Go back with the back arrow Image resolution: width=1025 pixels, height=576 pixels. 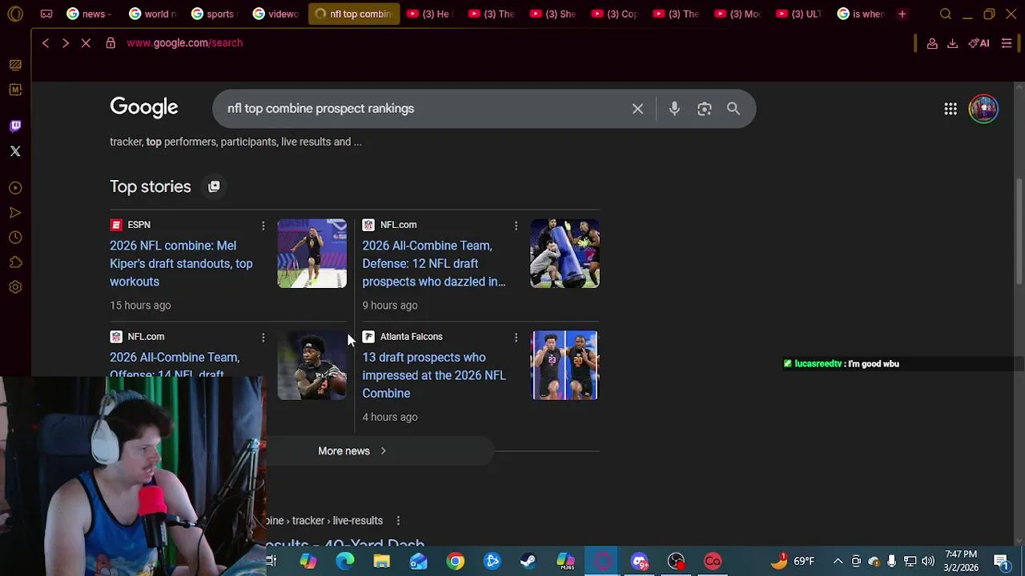46,43
